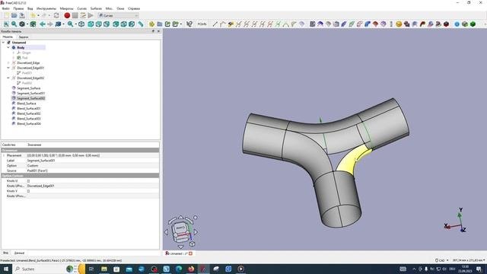The width and height of the screenshot is (487, 274).
Task: Click the blue round info icon
Action: pos(457,24)
